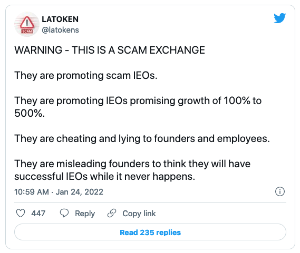Open the LATOKEN display name profile

point(60,19)
